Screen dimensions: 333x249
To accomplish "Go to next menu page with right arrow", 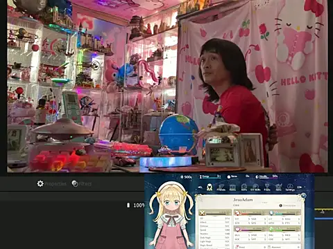I will point(300,187).
